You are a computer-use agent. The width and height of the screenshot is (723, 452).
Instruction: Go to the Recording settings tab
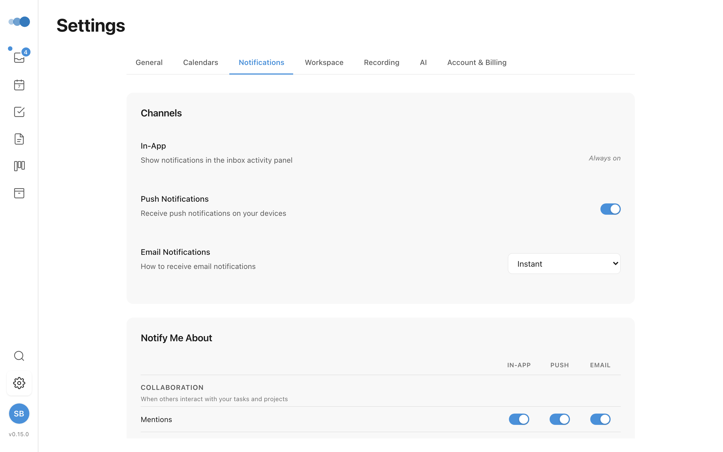coord(382,62)
